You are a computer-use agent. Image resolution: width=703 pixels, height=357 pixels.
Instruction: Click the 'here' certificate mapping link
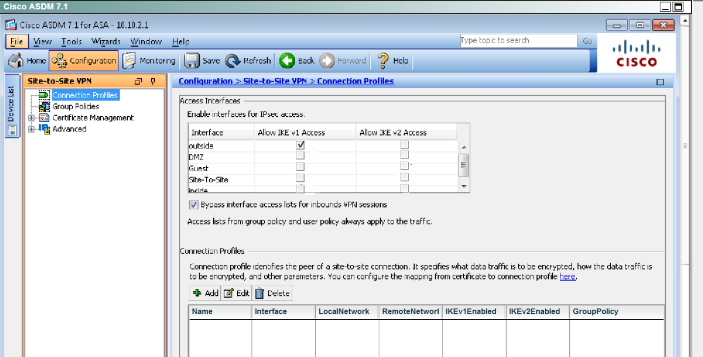(567, 277)
